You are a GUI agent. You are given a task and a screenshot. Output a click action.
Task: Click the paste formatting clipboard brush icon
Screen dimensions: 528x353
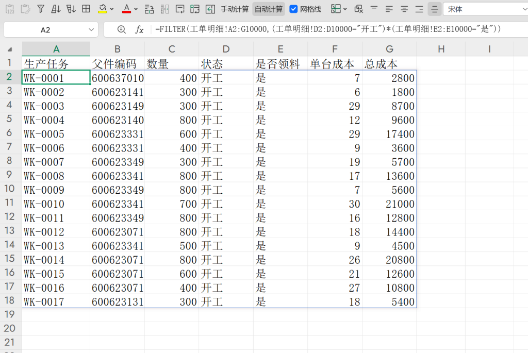coord(25,9)
